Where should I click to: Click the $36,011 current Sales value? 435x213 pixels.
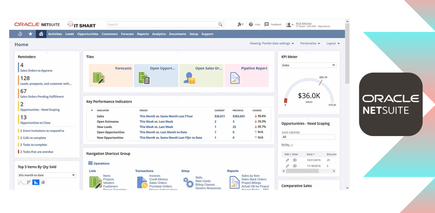coord(220,116)
